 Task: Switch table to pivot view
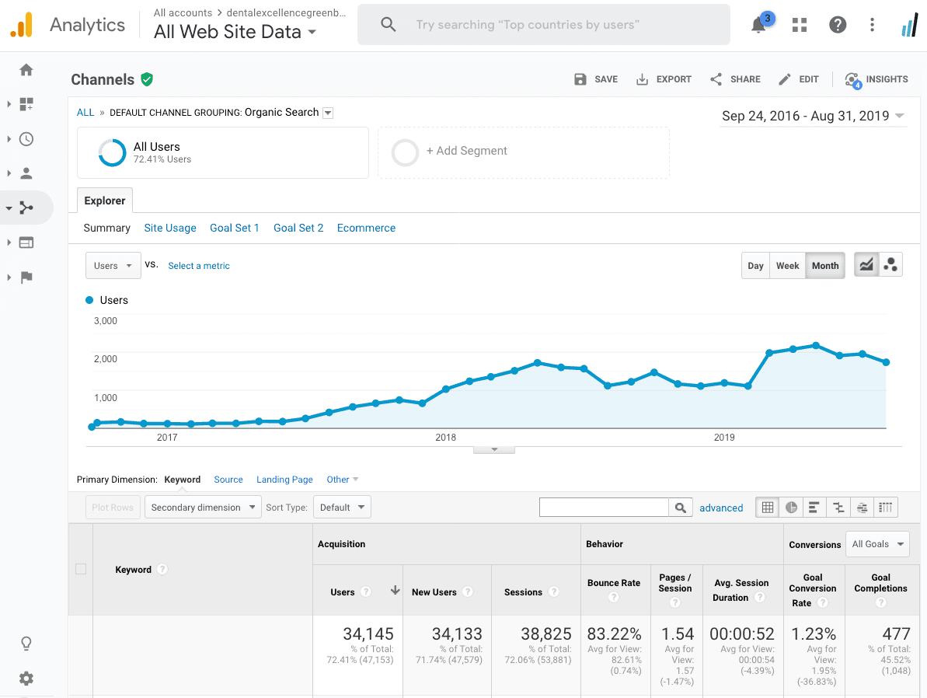(x=886, y=507)
